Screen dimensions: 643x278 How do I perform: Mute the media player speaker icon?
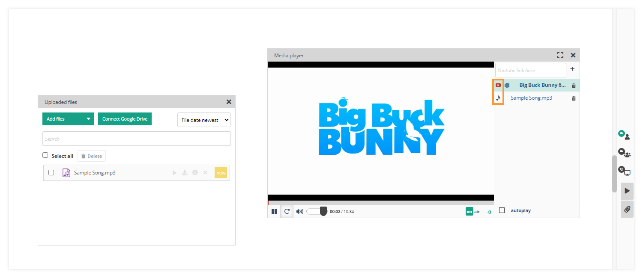point(300,211)
